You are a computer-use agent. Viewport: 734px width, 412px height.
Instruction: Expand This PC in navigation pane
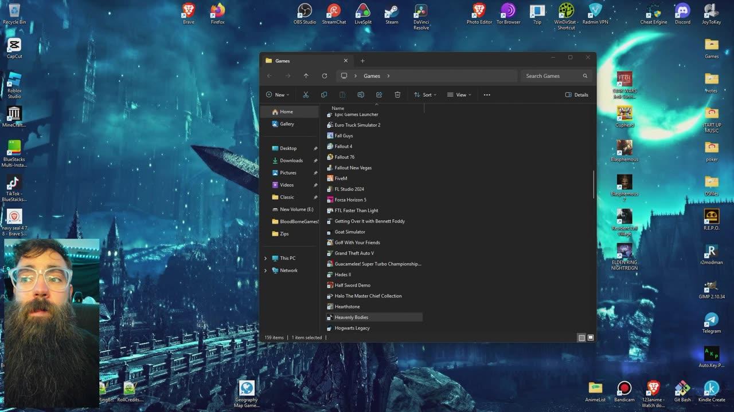[x=266, y=258]
